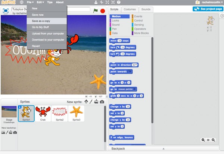
Task: Select the Looks block category
Action: (119, 21)
